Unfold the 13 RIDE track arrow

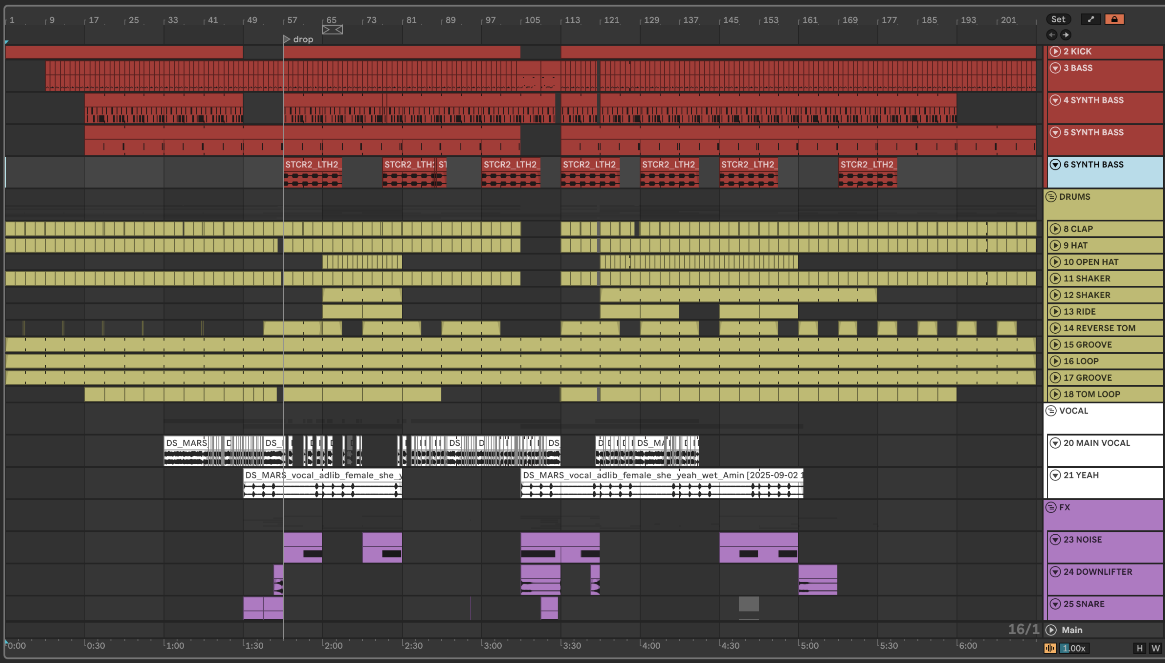(x=1055, y=312)
